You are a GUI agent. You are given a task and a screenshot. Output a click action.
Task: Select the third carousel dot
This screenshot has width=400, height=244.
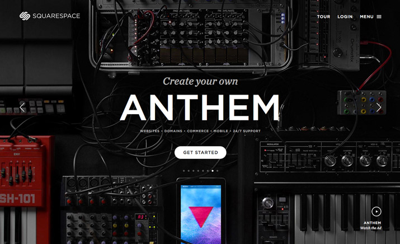pyautogui.click(x=194, y=171)
